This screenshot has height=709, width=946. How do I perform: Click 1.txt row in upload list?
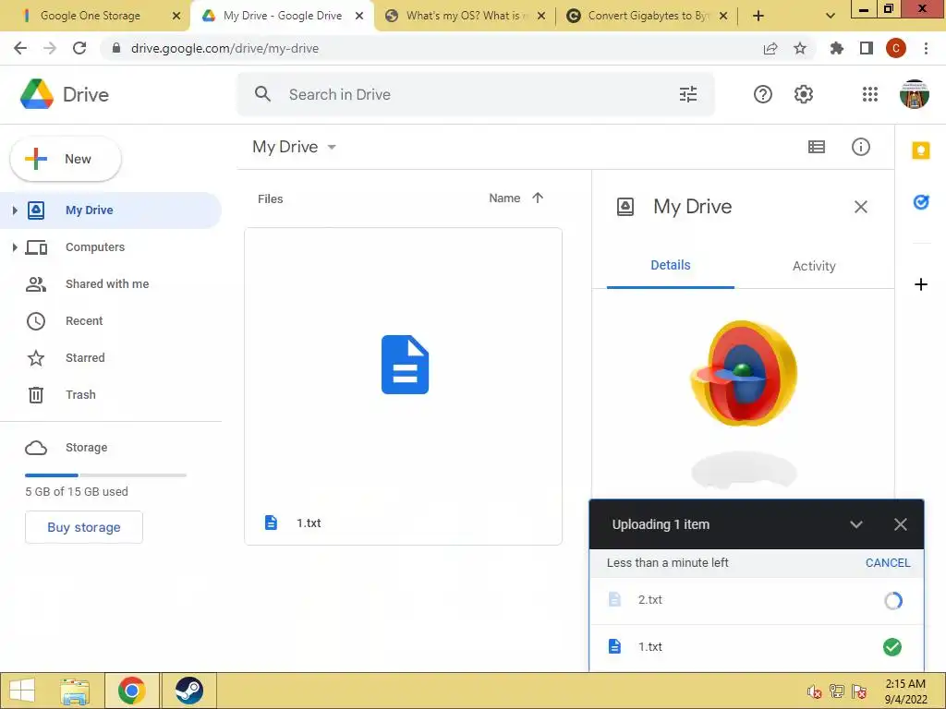pos(756,647)
